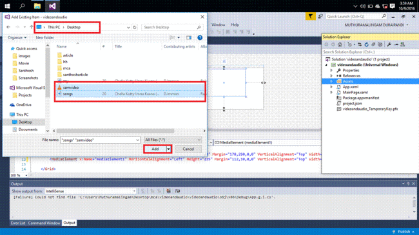Viewport: 419px width, 235px height.
Task: Refresh the Desktop folder listing
Action: tap(135, 27)
